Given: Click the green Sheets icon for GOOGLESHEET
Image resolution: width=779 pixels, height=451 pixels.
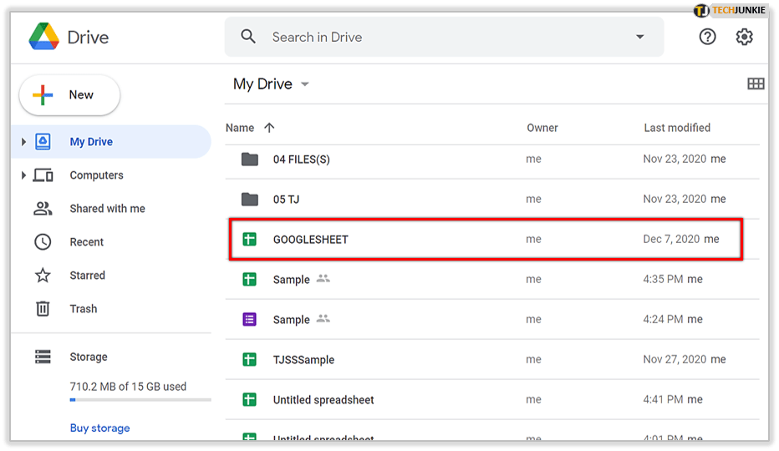Looking at the screenshot, I should tap(249, 239).
